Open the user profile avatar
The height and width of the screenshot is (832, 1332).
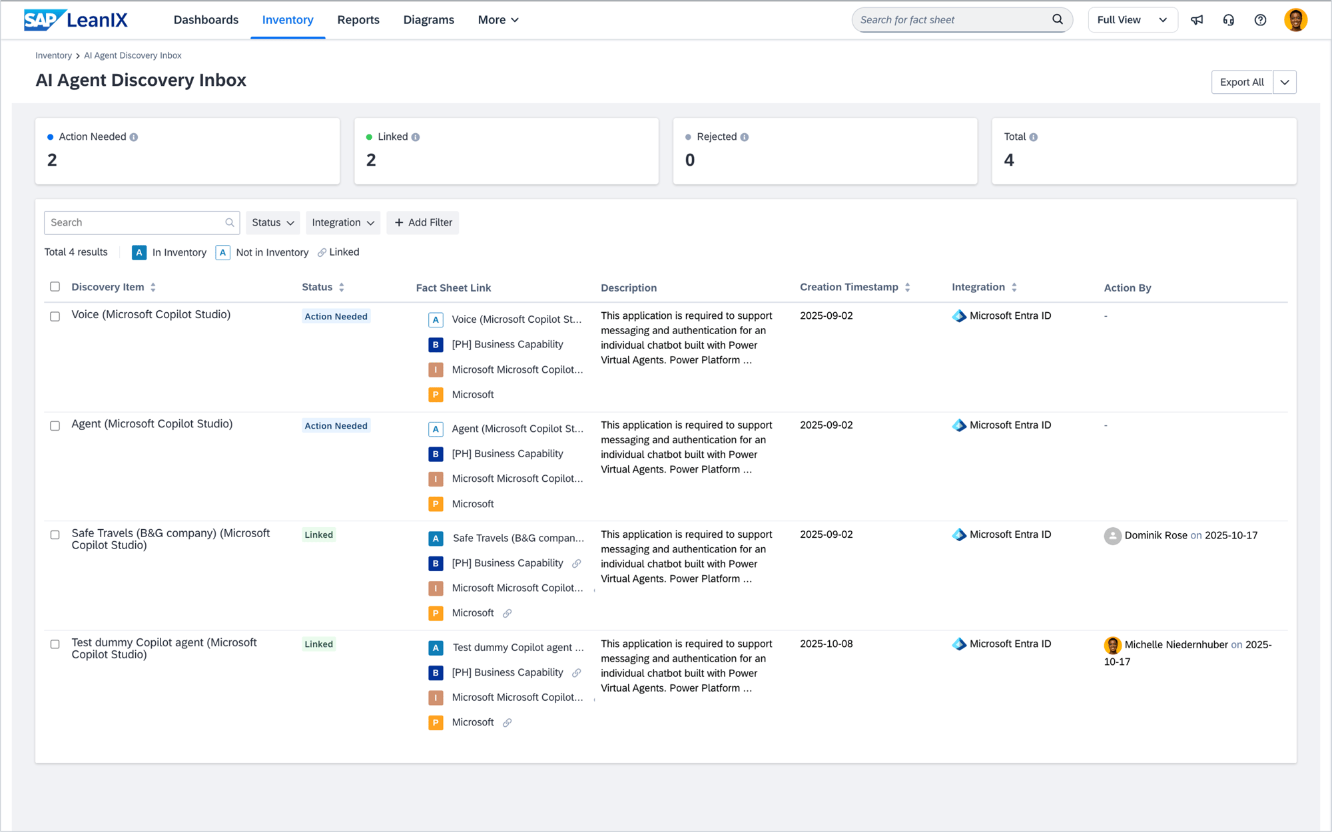click(x=1295, y=20)
